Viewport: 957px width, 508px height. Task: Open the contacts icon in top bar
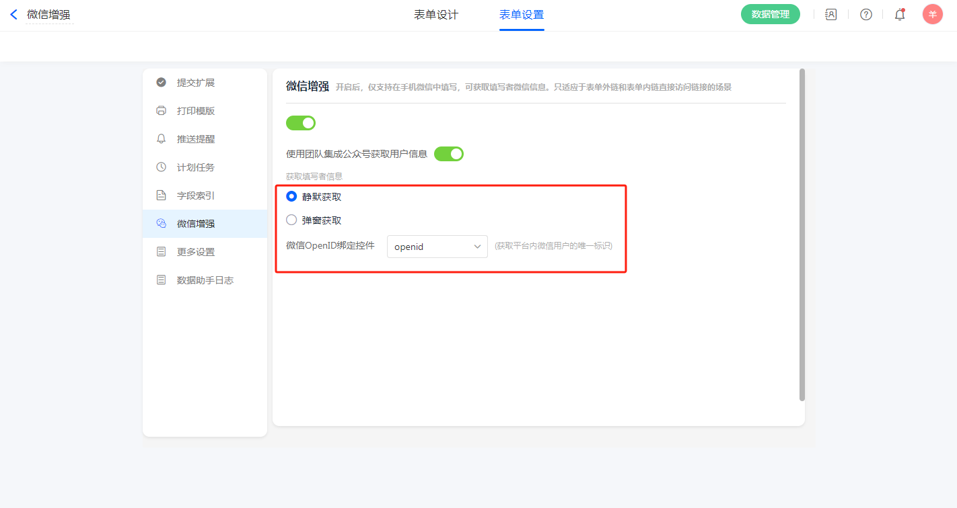(x=831, y=15)
